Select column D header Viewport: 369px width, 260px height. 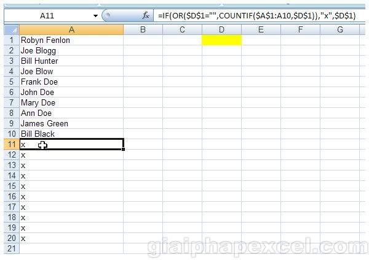(221, 29)
